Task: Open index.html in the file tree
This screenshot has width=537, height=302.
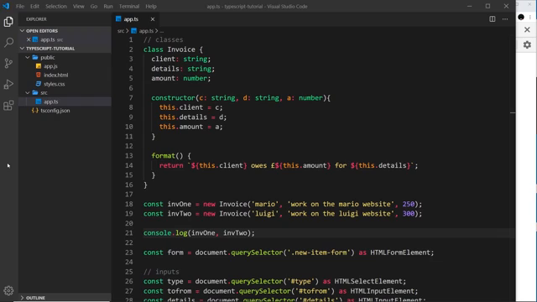Action: 56,75
